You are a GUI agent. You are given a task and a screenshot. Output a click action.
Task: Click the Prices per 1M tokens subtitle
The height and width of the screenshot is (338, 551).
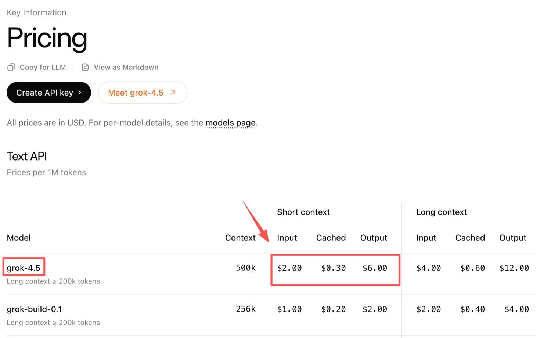tap(46, 172)
